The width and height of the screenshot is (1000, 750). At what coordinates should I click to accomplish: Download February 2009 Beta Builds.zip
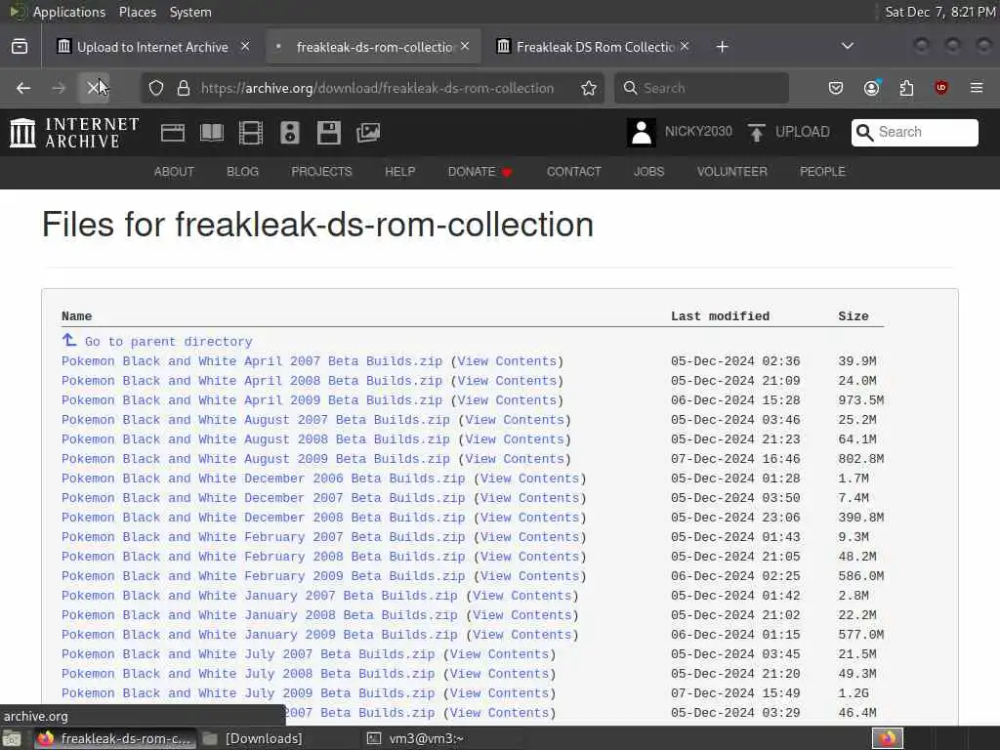click(263, 576)
